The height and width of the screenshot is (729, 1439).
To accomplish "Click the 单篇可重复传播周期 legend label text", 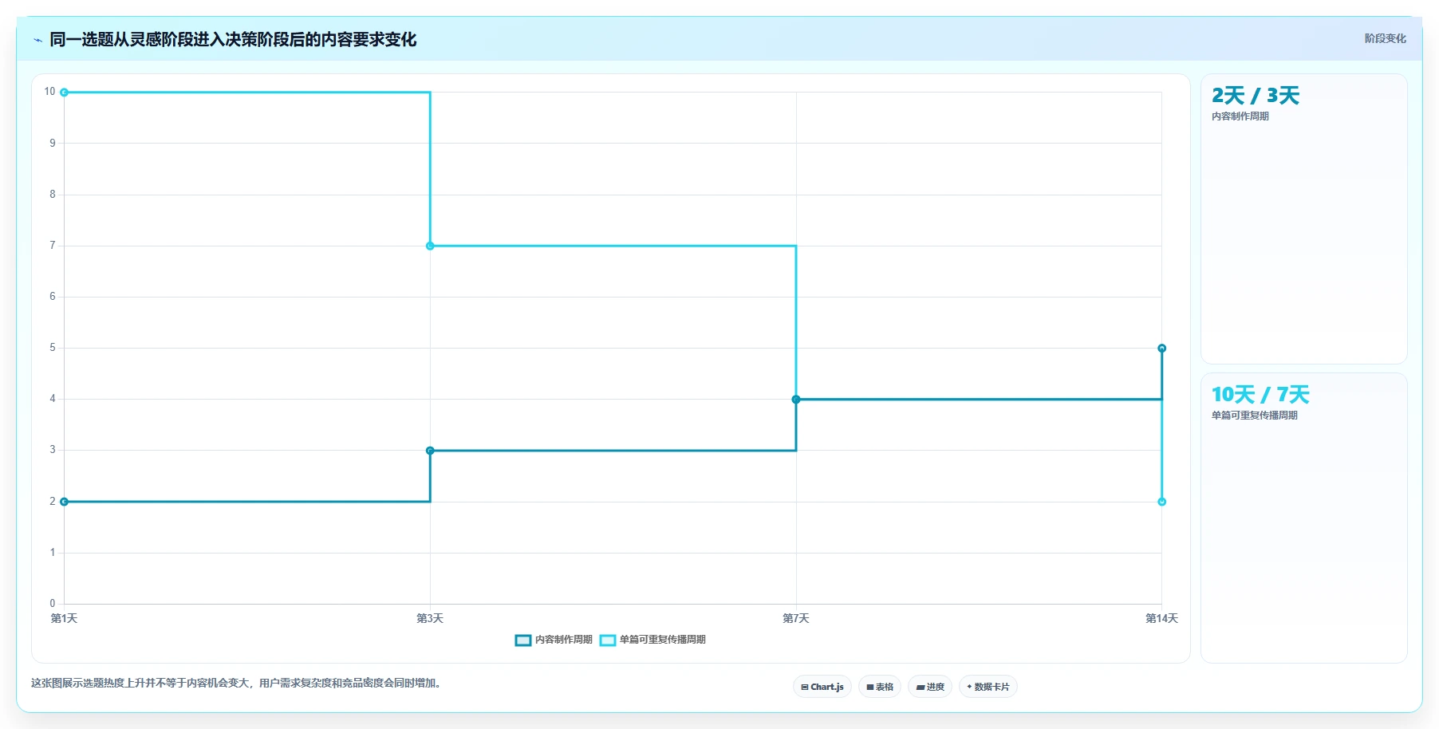I will [x=663, y=640].
